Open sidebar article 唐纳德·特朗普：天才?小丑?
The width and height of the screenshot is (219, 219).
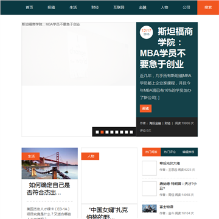(178, 186)
